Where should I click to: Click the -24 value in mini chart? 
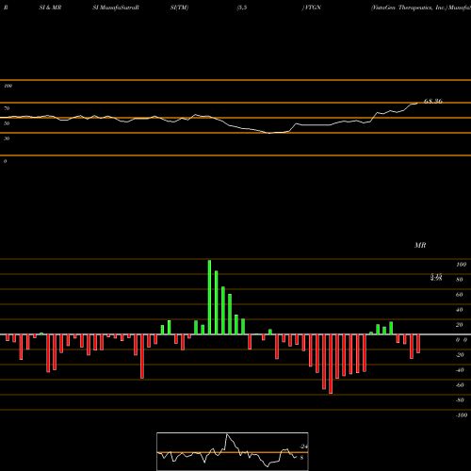[x=304, y=447]
